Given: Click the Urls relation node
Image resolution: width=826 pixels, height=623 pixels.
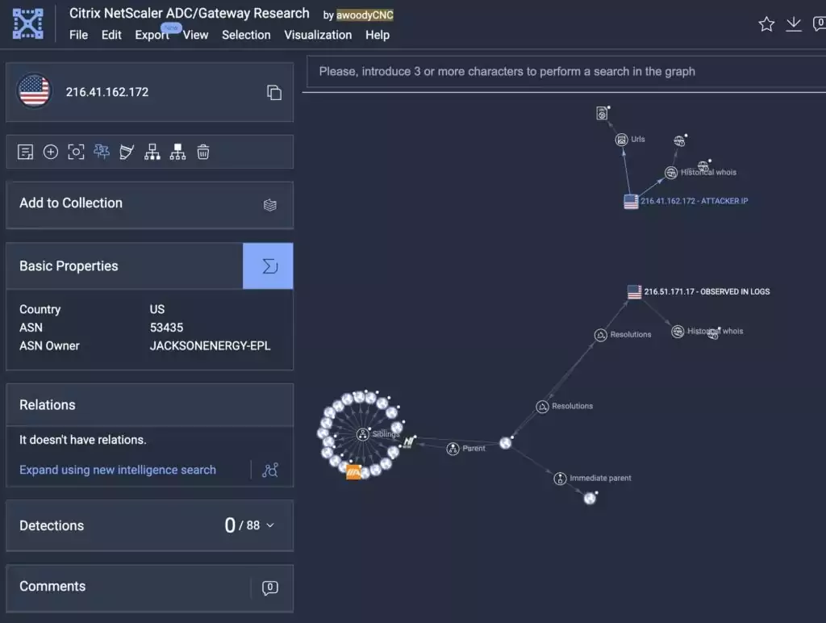Looking at the screenshot, I should pos(622,140).
